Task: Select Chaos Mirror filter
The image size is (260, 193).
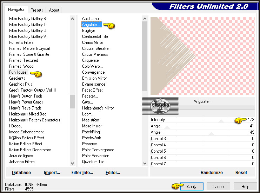Action: 93,42
